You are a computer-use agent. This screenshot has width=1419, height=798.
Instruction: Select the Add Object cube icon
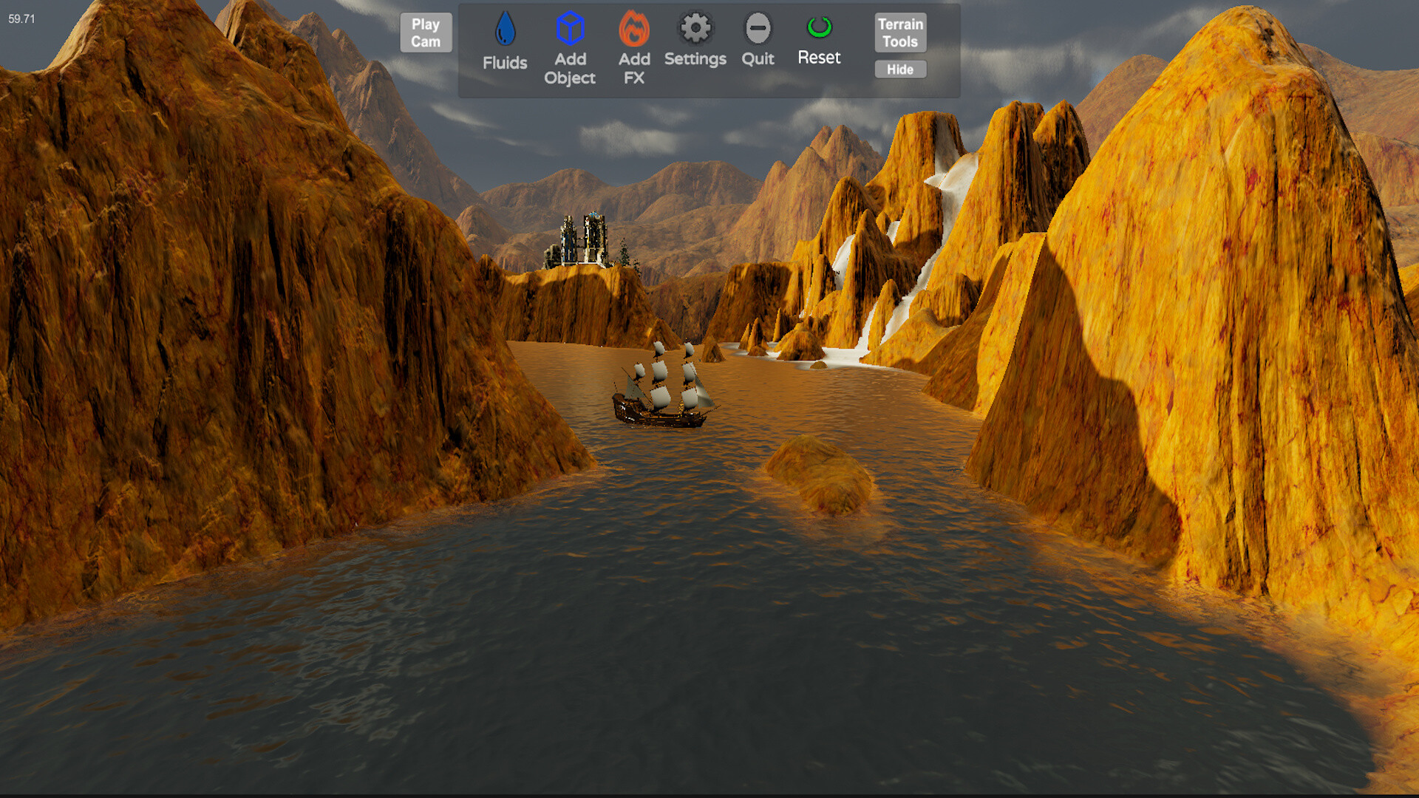pos(569,28)
